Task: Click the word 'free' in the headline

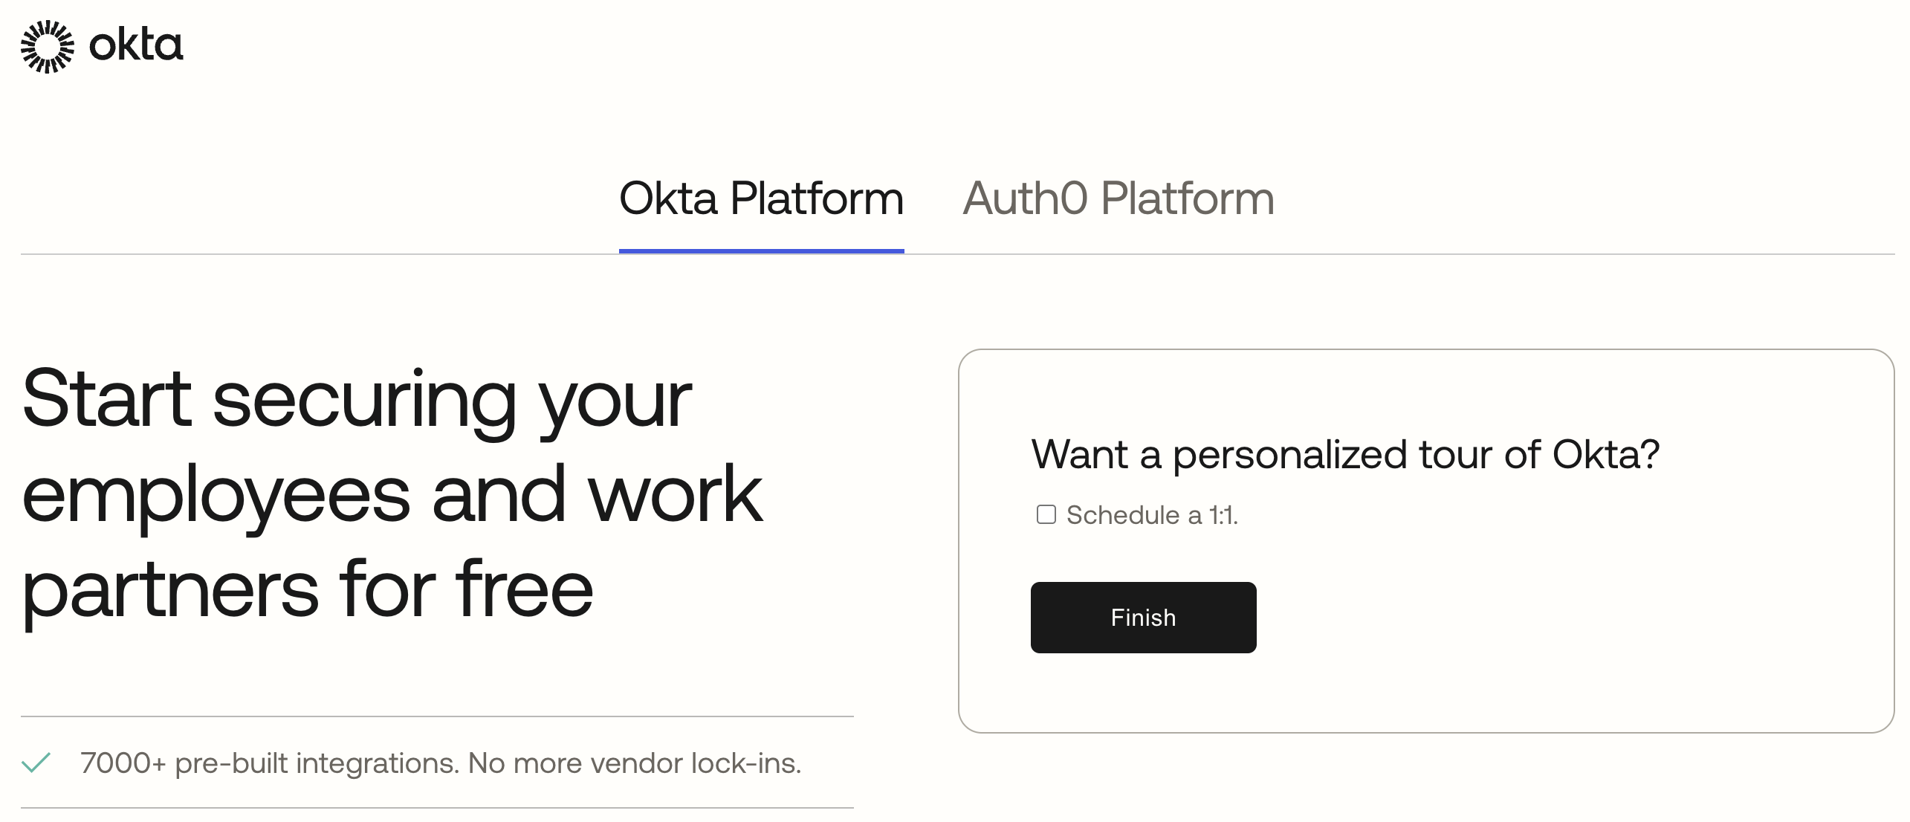Action: 525,590
